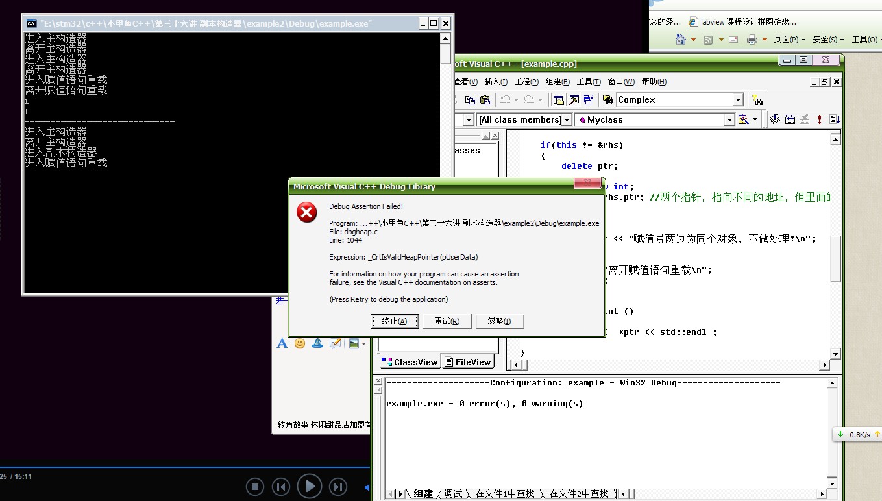Click the Search help binoculars icon
Viewport: 882px width, 501px height.
(757, 100)
